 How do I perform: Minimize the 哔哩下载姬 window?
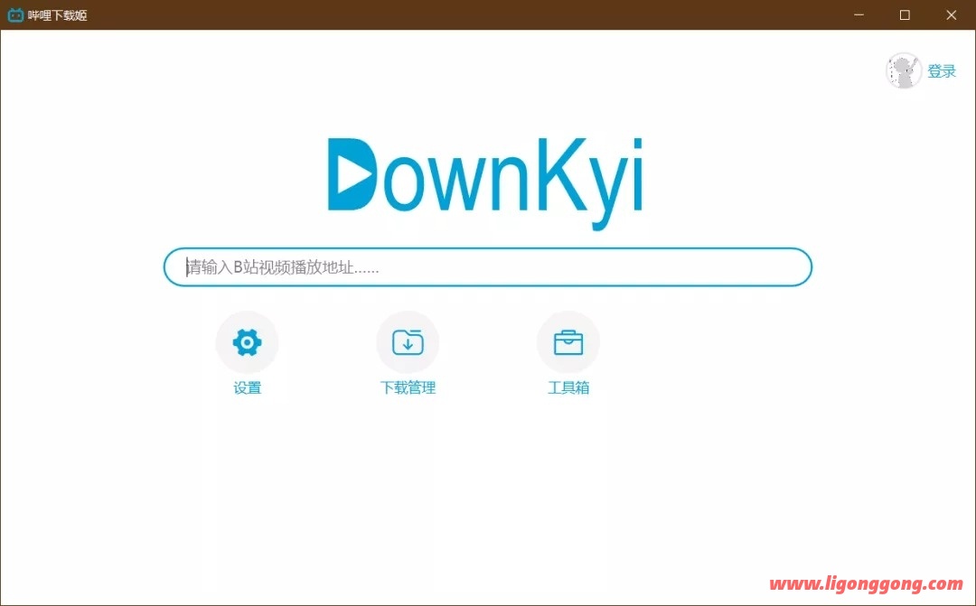click(x=858, y=14)
